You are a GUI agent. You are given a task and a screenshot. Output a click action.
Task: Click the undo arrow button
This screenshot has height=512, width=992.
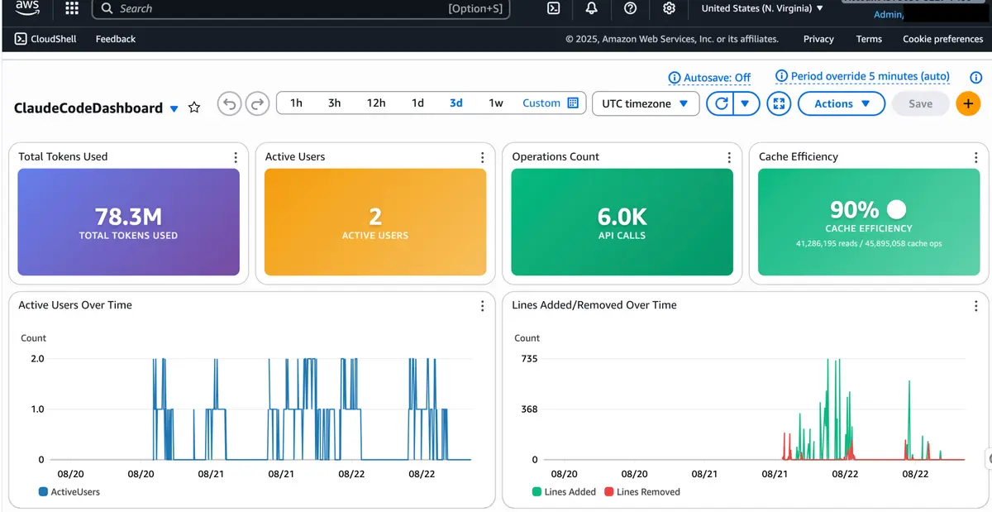click(x=230, y=103)
